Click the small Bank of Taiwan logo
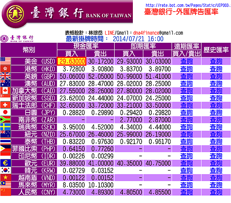The height and width of the screenshot is (203, 231). 17,39
